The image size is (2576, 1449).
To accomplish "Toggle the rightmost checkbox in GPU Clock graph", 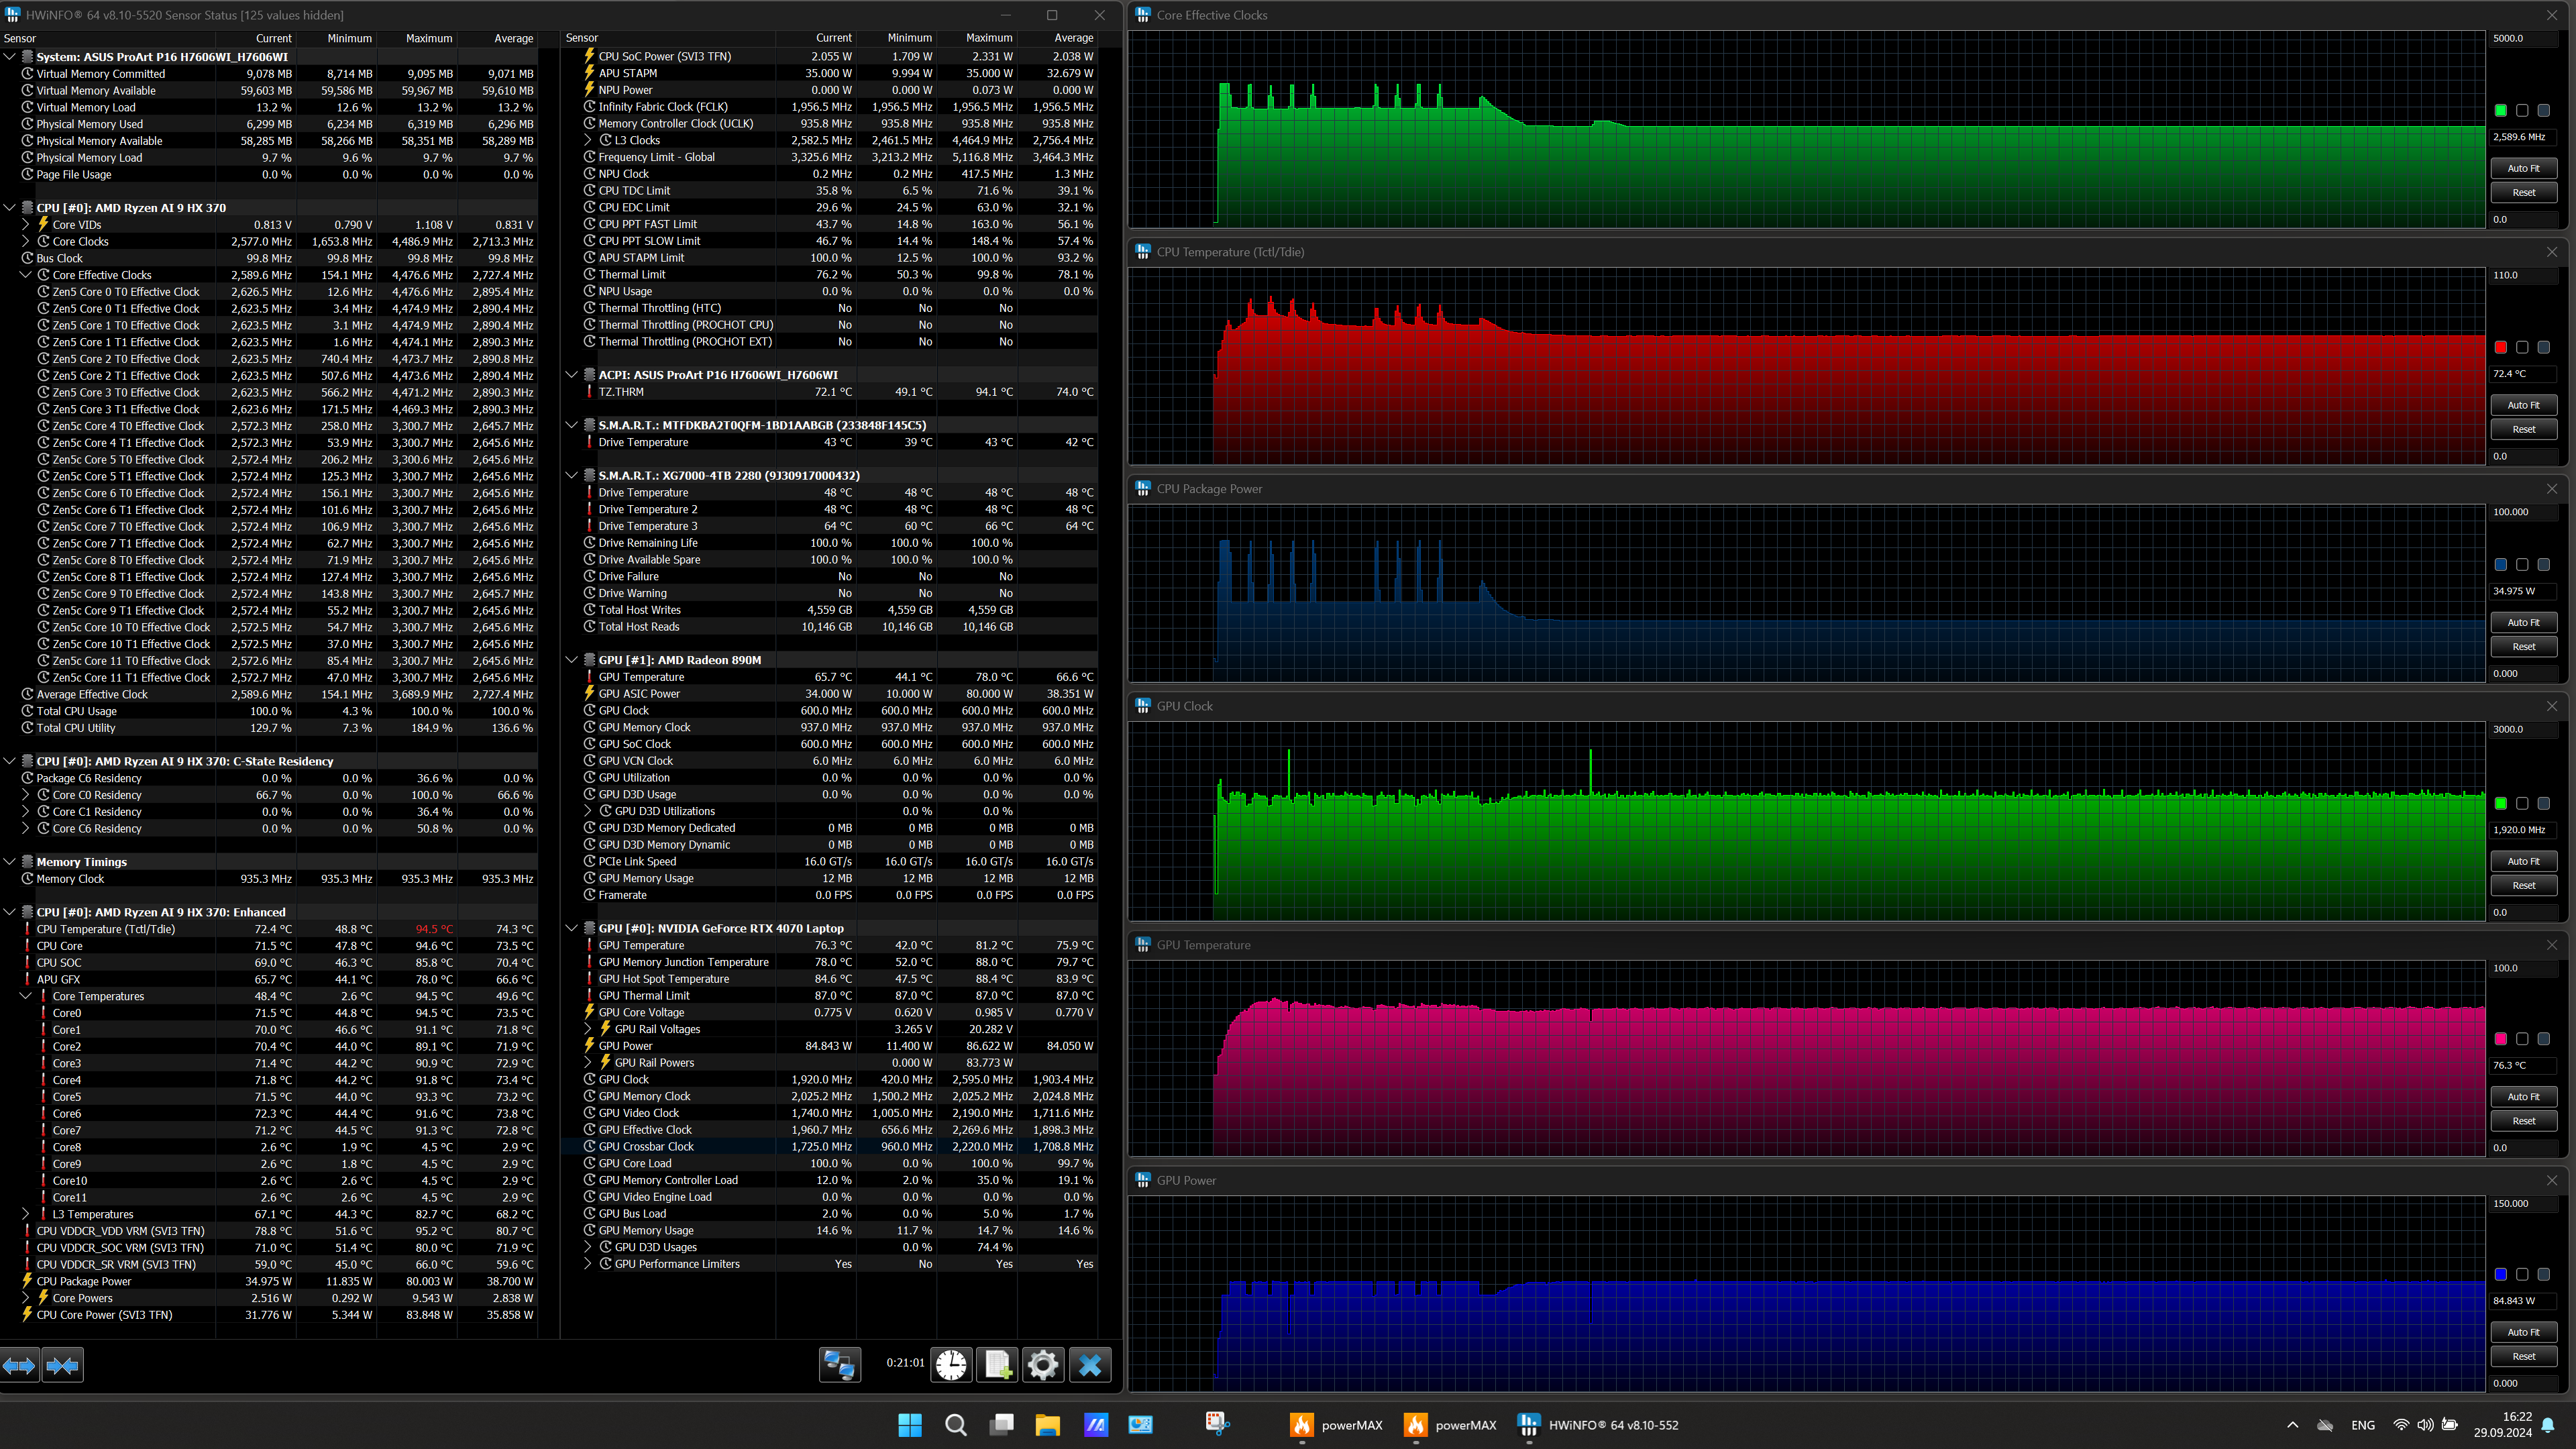I will pyautogui.click(x=2543, y=804).
